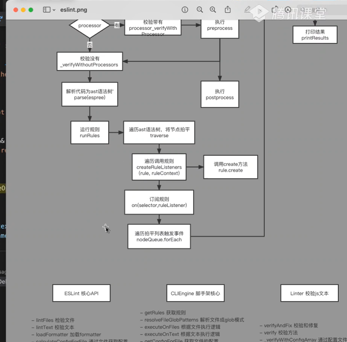Show the Markup toolbar icon
The height and width of the screenshot is (342, 347).
288,10
